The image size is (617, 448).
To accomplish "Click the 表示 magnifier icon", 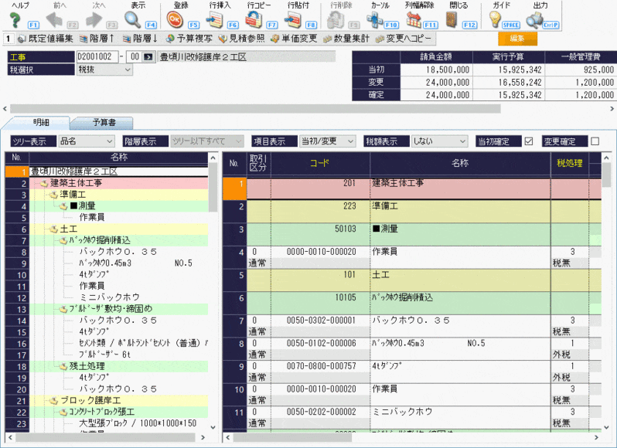I will 133,19.
